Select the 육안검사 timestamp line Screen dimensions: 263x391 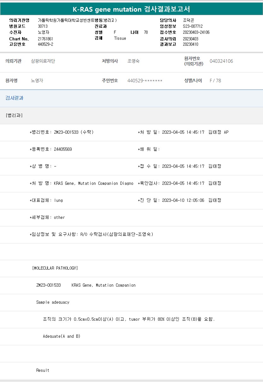[179, 183]
